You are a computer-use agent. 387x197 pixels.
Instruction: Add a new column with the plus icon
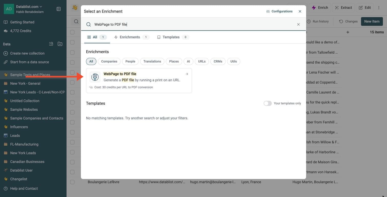tap(348, 32)
